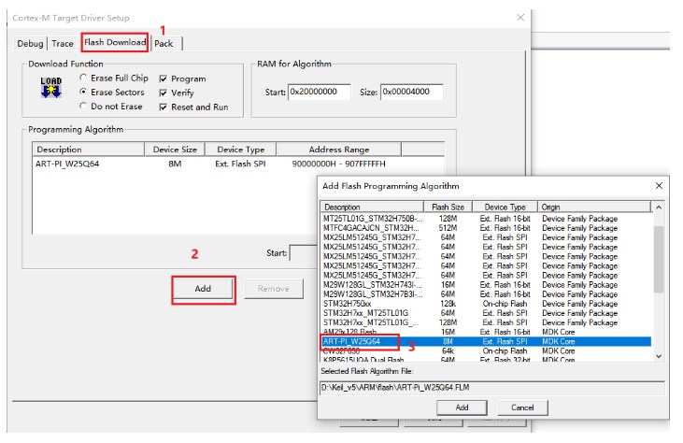Screen dimensions: 683x443
Task: Click the Address Range column header
Action: click(x=339, y=150)
